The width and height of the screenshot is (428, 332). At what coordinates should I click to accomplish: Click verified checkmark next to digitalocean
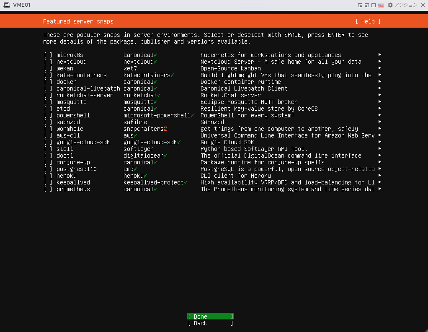[166, 156]
